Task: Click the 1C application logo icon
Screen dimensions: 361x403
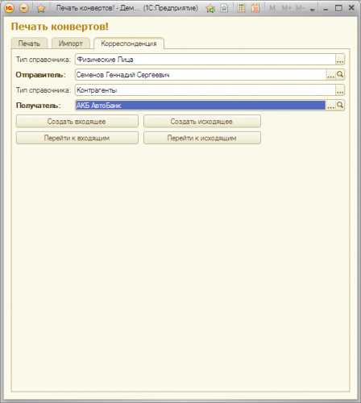Action: [9, 8]
